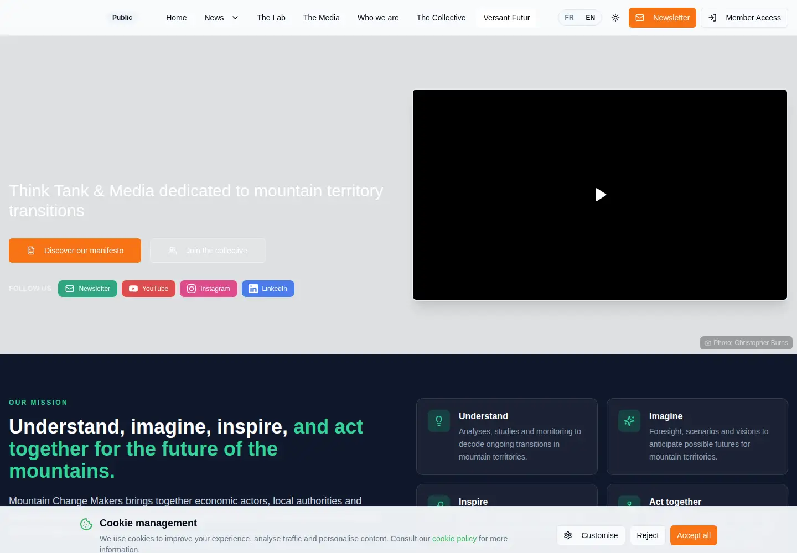Open the green Newsletter follow link
The width and height of the screenshot is (797, 553).
pos(87,289)
